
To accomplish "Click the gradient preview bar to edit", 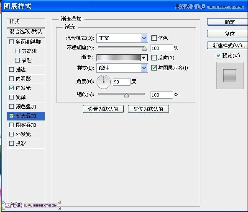I will (118, 58).
